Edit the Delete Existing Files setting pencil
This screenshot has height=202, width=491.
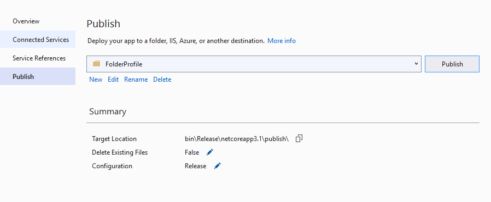click(x=210, y=152)
